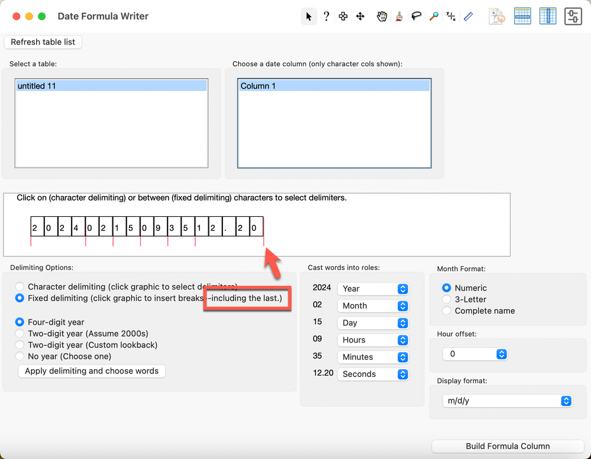
Task: Click the '2024' word label
Action: click(321, 288)
